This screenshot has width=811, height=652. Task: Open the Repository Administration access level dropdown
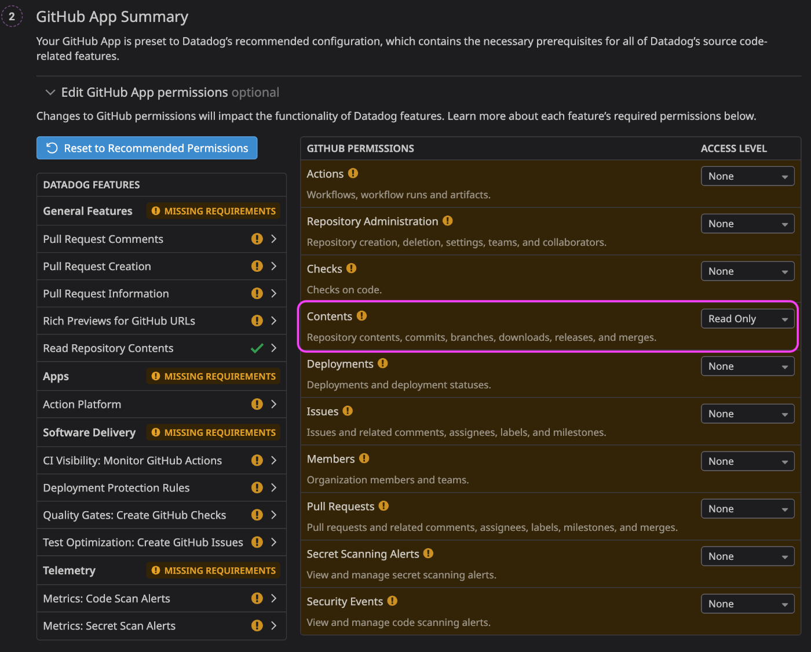(x=747, y=224)
